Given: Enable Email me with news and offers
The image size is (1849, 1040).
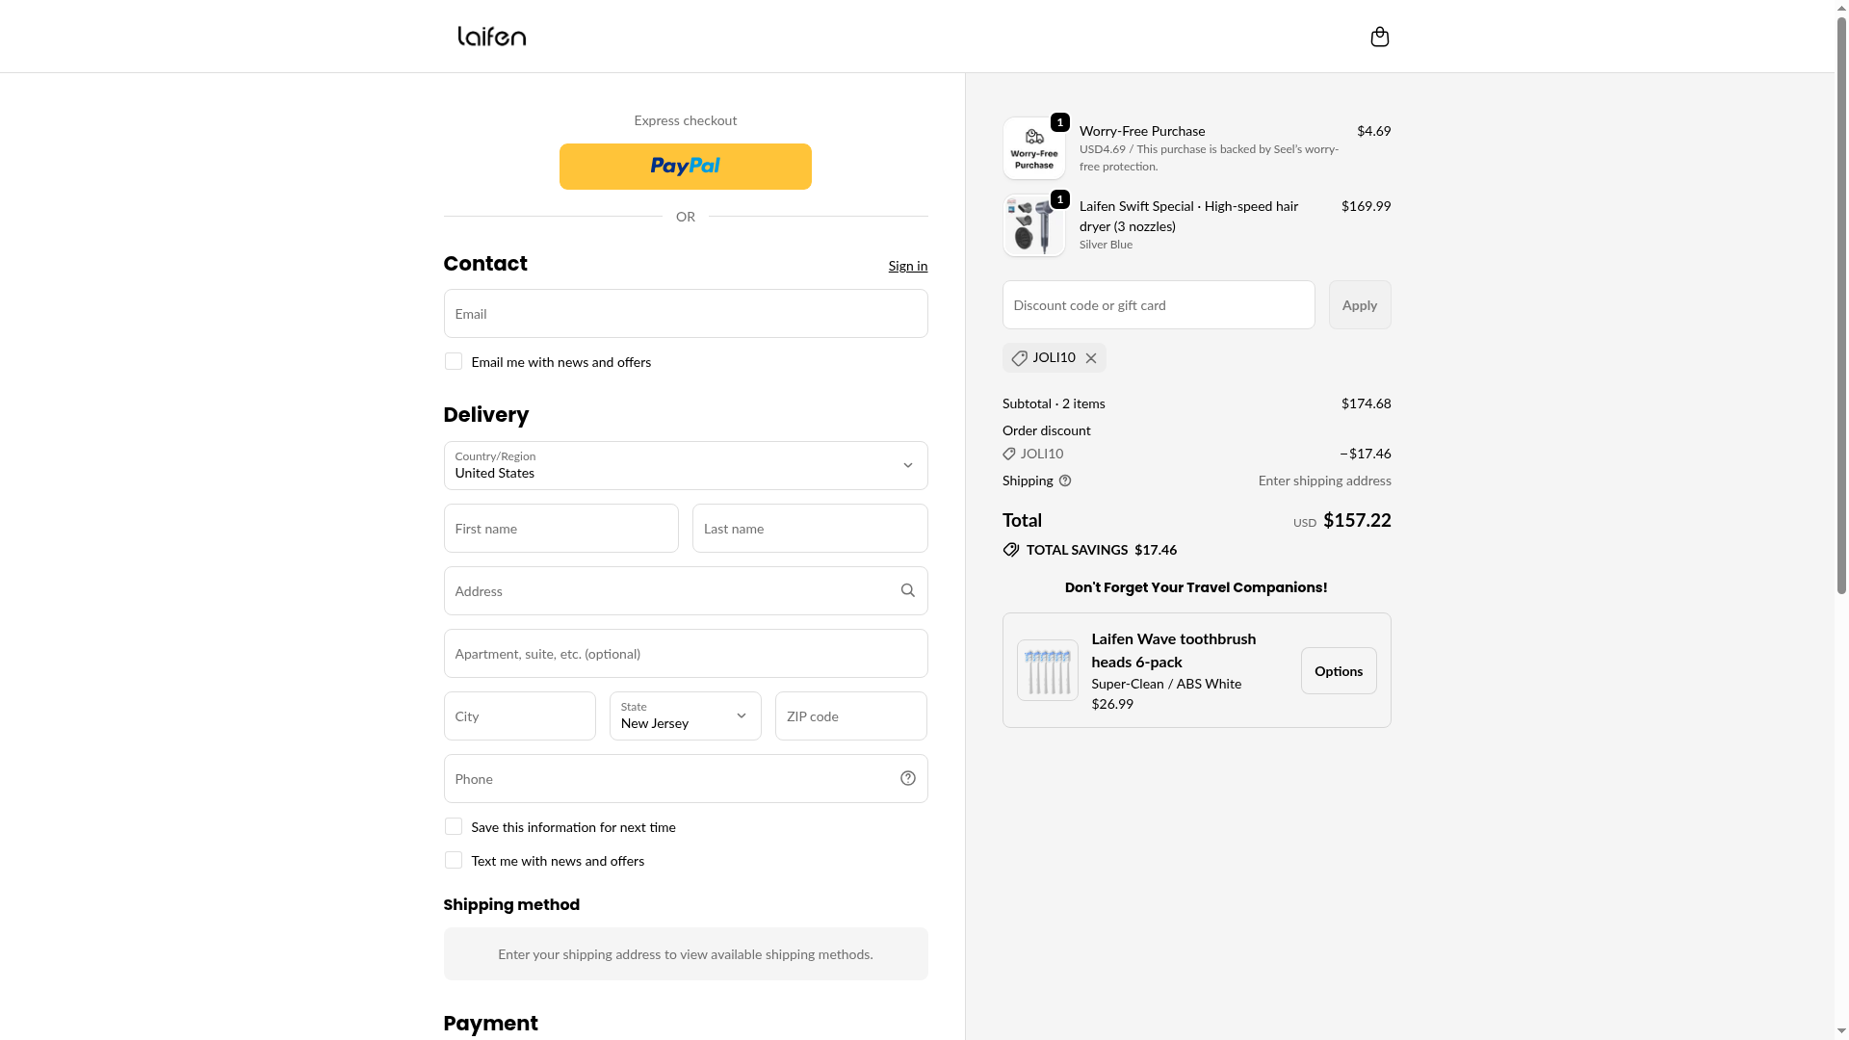Looking at the screenshot, I should (454, 361).
